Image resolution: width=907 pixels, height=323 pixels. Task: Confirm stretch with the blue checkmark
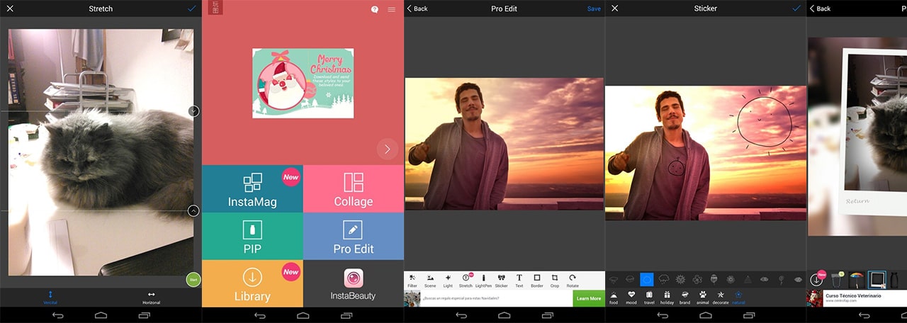point(191,8)
